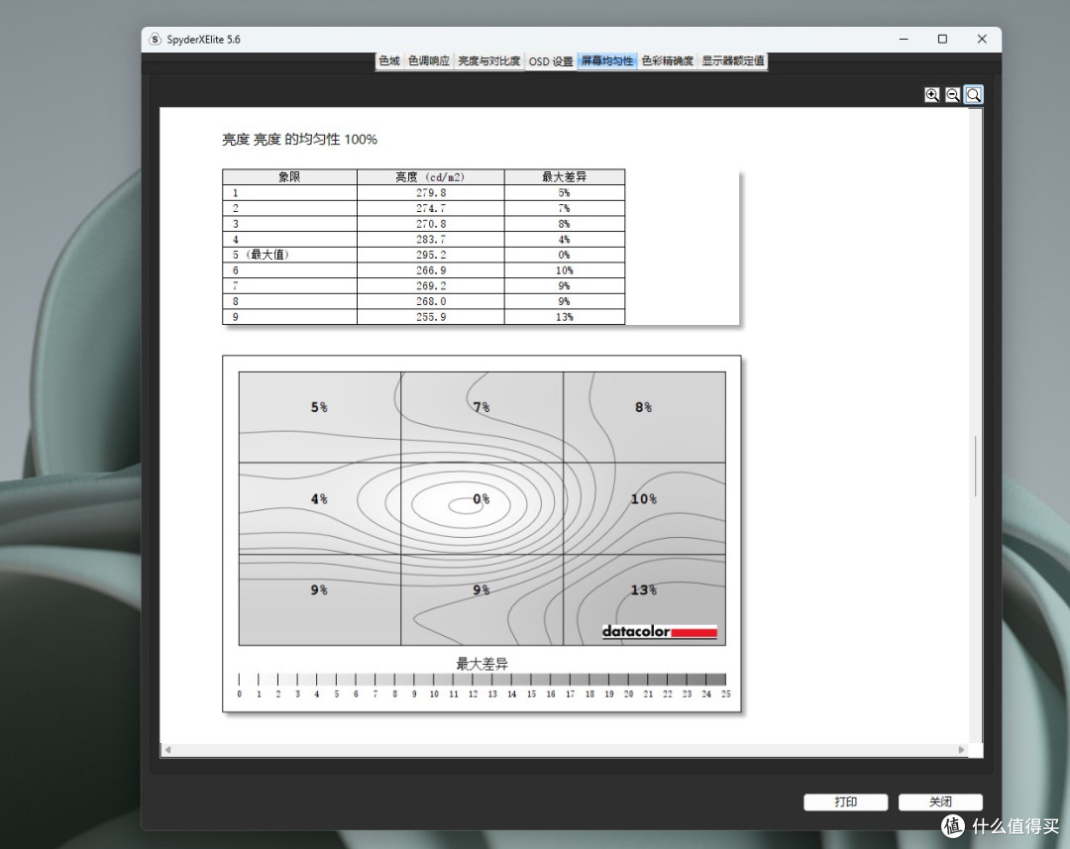The height and width of the screenshot is (849, 1070).
Task: Click the 关闭 button
Action: click(940, 801)
